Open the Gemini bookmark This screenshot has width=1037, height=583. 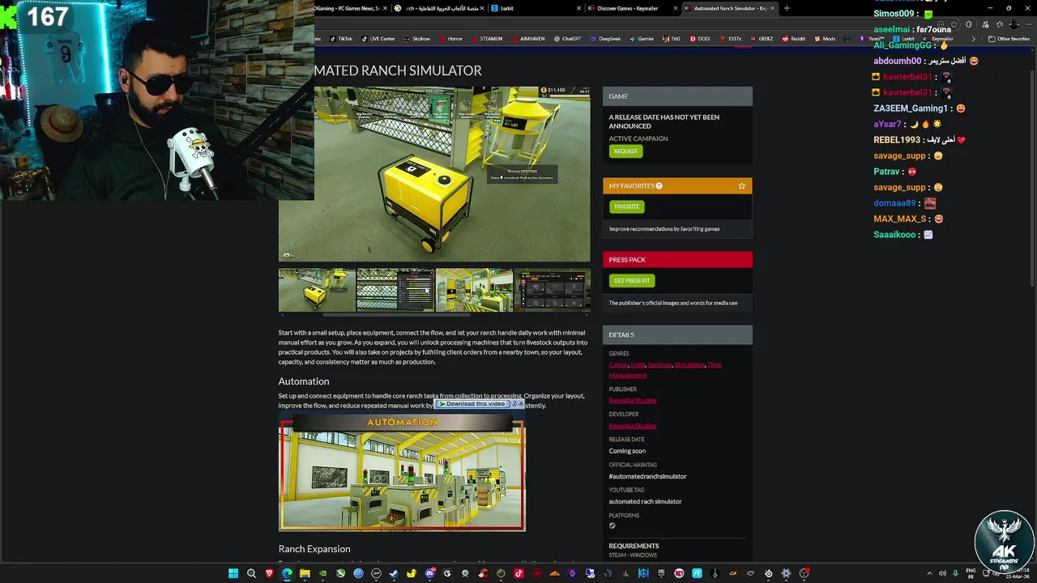coord(641,39)
